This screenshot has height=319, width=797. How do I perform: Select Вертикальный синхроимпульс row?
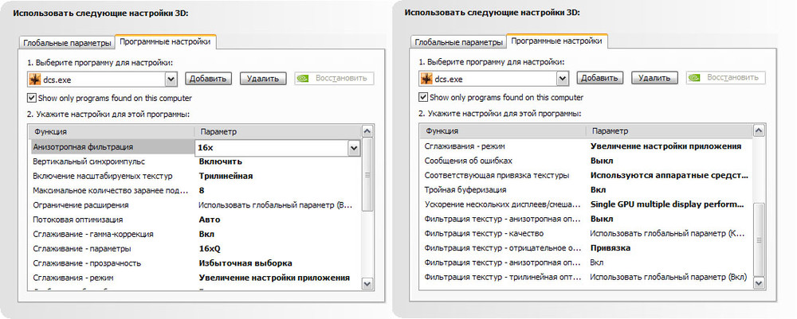click(x=195, y=161)
